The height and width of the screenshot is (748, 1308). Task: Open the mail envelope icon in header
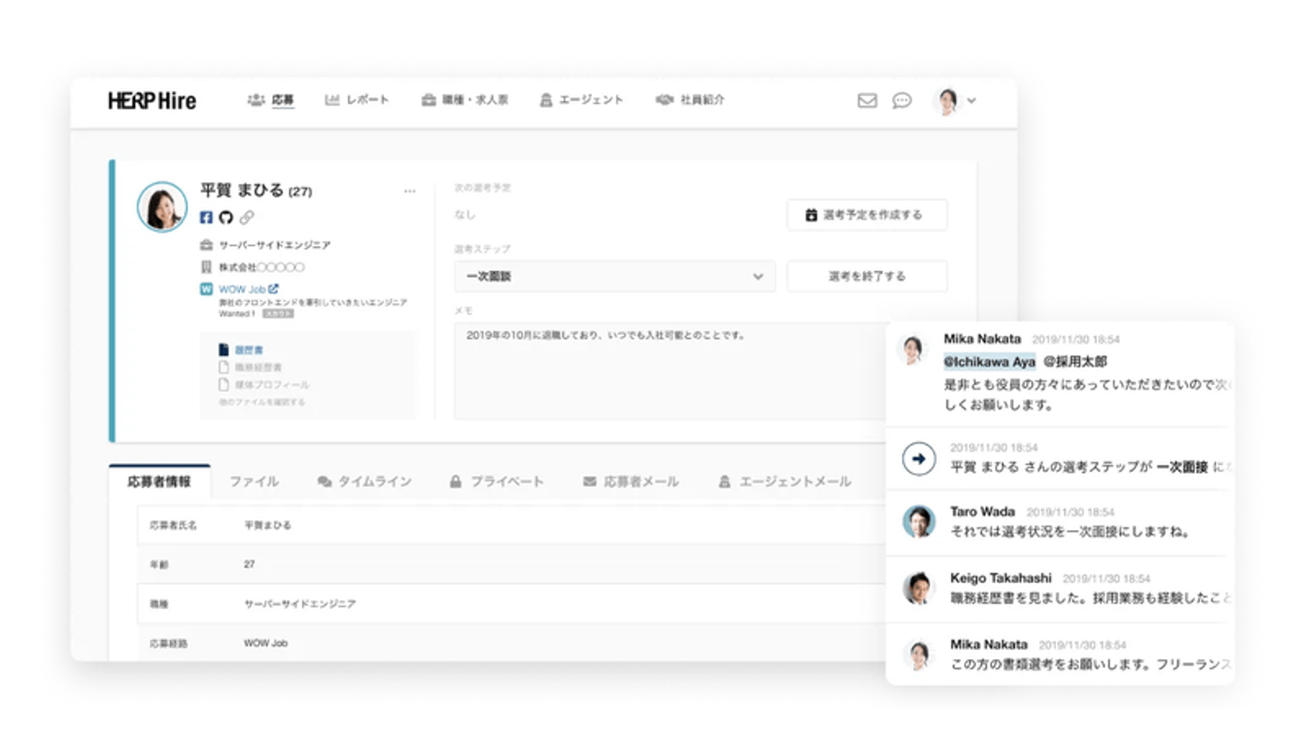[x=867, y=101]
